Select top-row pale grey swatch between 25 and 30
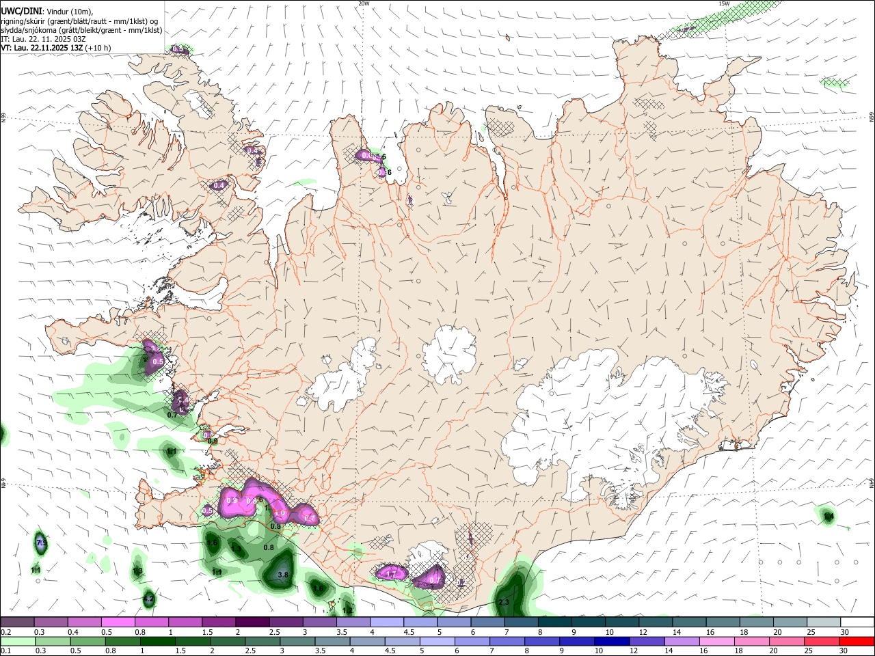The height and width of the screenshot is (656, 875). [x=824, y=622]
